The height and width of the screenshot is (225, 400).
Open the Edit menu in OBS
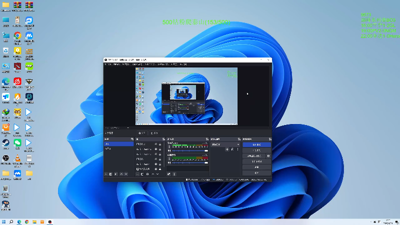(x=116, y=64)
